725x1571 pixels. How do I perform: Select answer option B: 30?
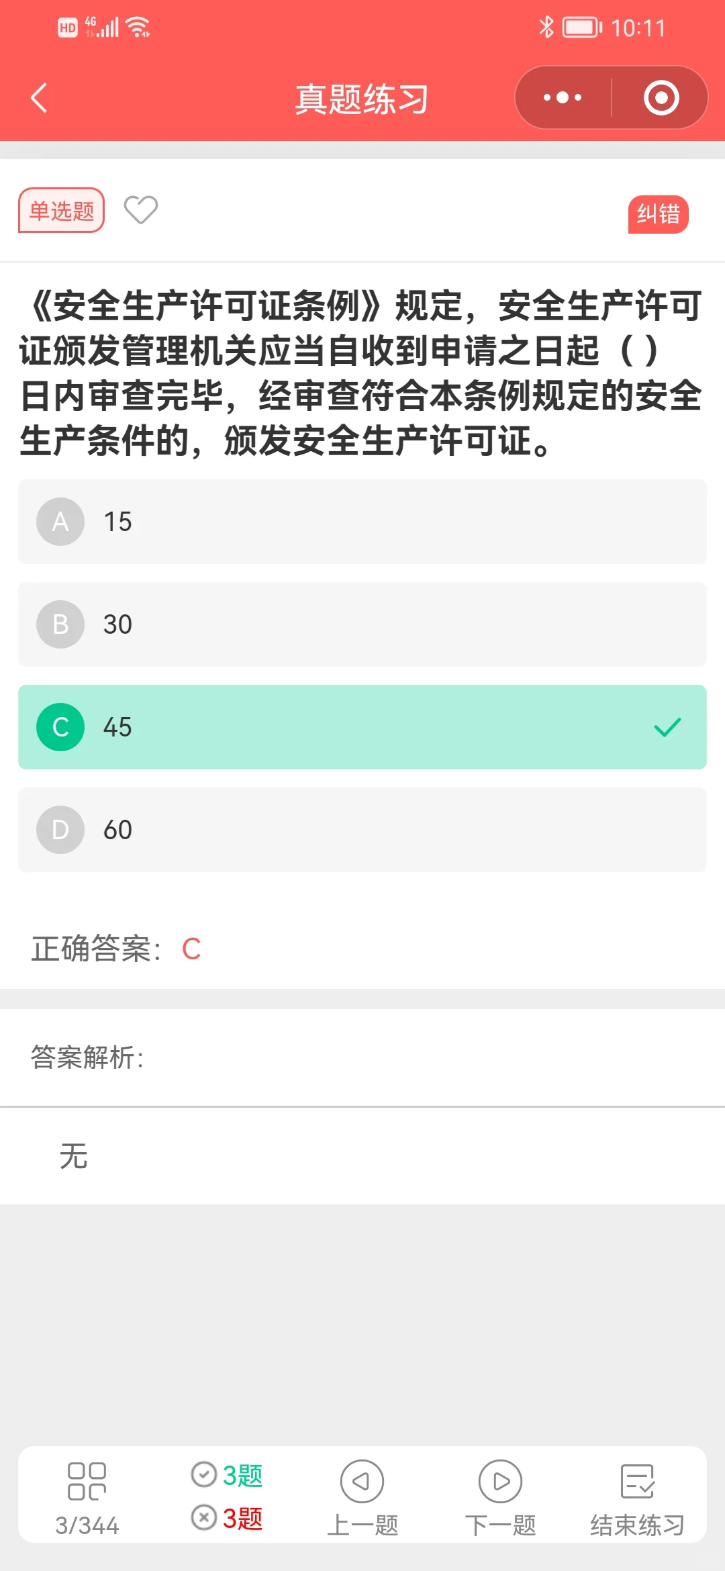362,624
